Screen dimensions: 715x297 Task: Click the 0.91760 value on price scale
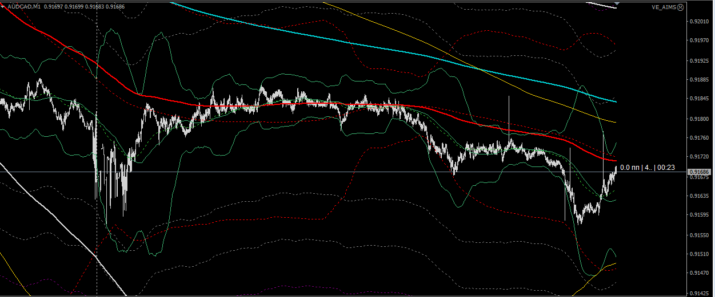coord(700,138)
